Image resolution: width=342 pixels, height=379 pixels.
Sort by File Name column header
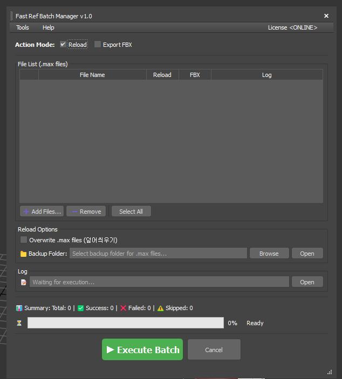pyautogui.click(x=92, y=75)
